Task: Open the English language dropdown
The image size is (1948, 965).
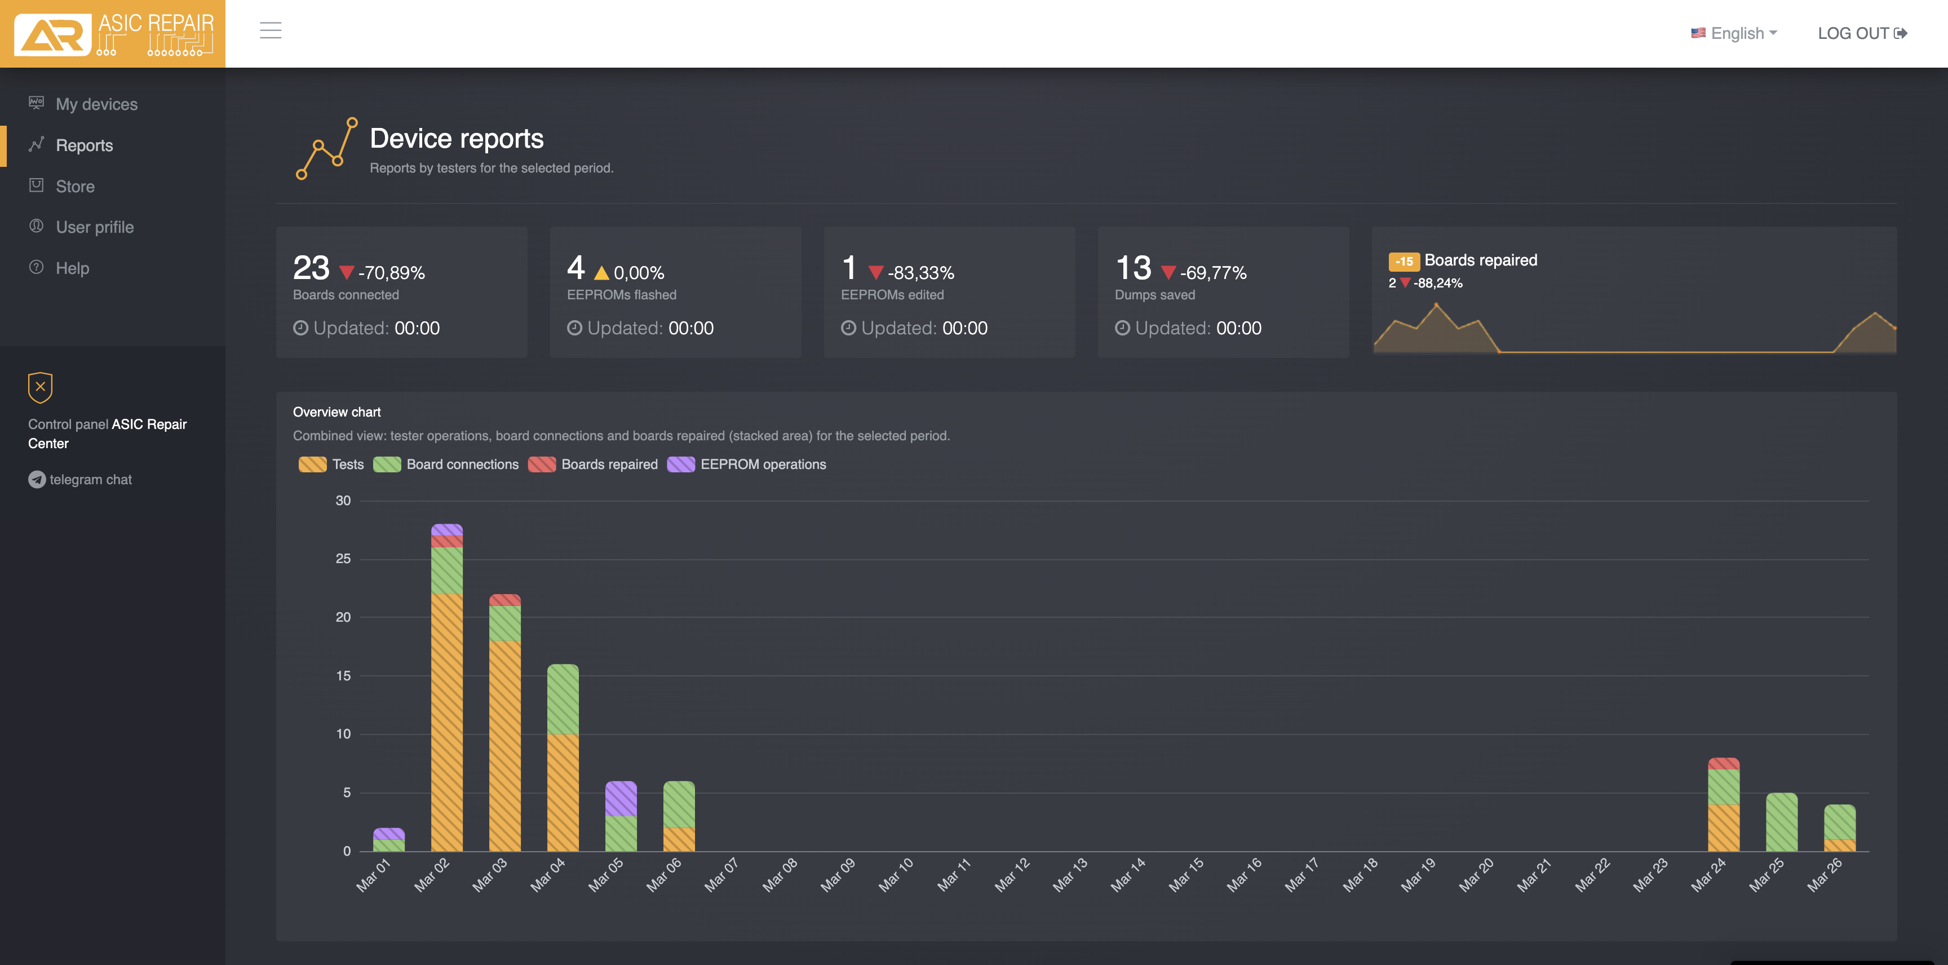Action: tap(1734, 33)
